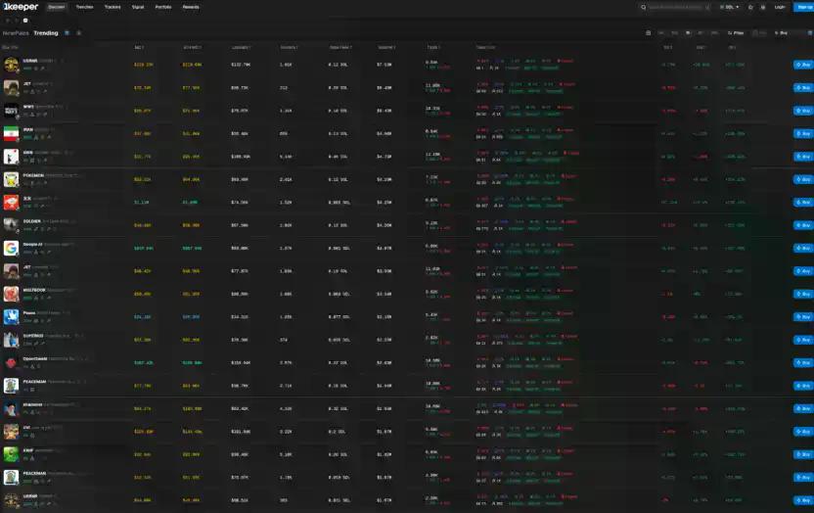Open the SOL chain dropdown

[x=730, y=7]
